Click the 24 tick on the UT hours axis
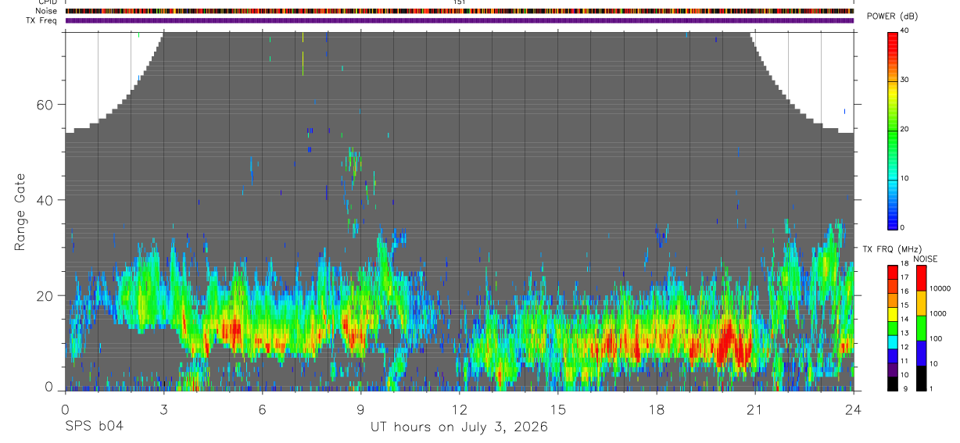The width and height of the screenshot is (960, 443). (854, 409)
